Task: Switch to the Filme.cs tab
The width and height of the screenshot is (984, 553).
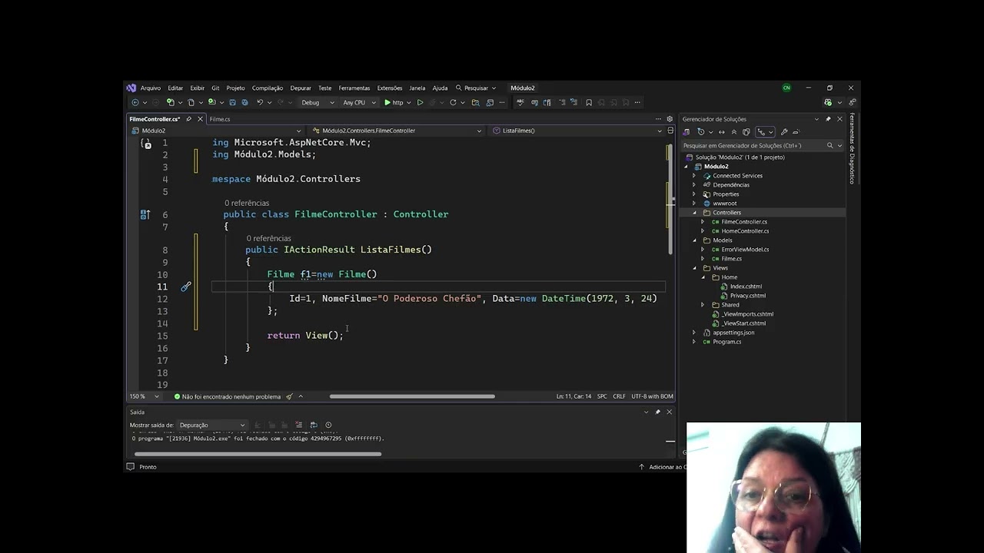Action: [220, 119]
